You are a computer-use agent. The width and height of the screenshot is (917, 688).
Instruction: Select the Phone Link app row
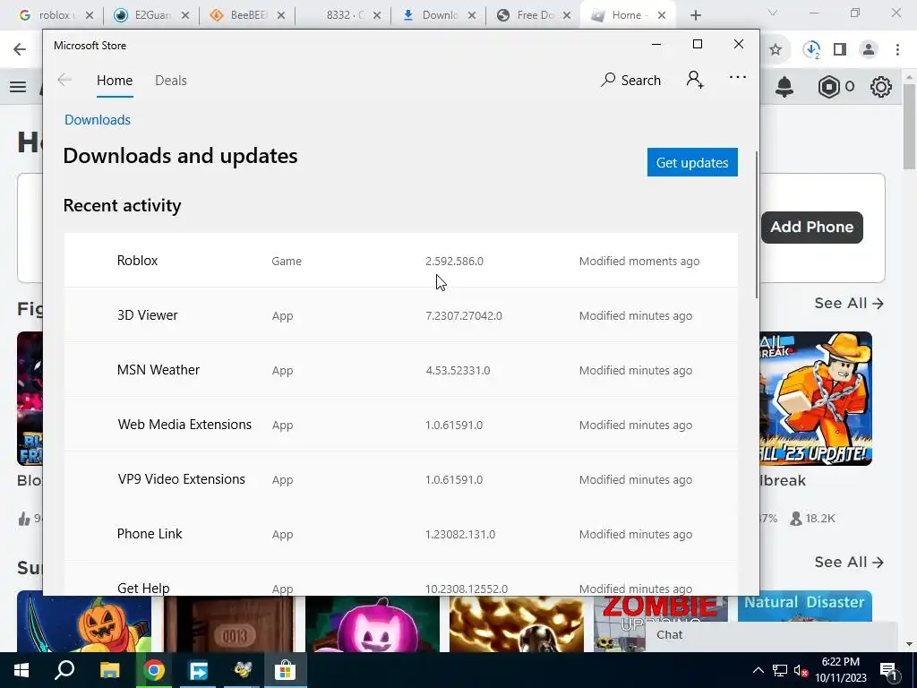[400, 534]
